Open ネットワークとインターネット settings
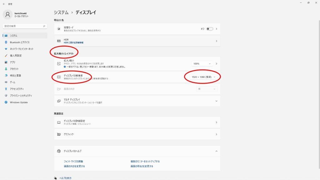Screen dimensions: 320x180 (x=22, y=49)
